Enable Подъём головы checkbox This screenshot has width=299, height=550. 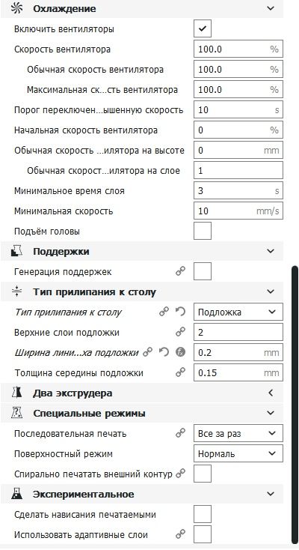[203, 231]
